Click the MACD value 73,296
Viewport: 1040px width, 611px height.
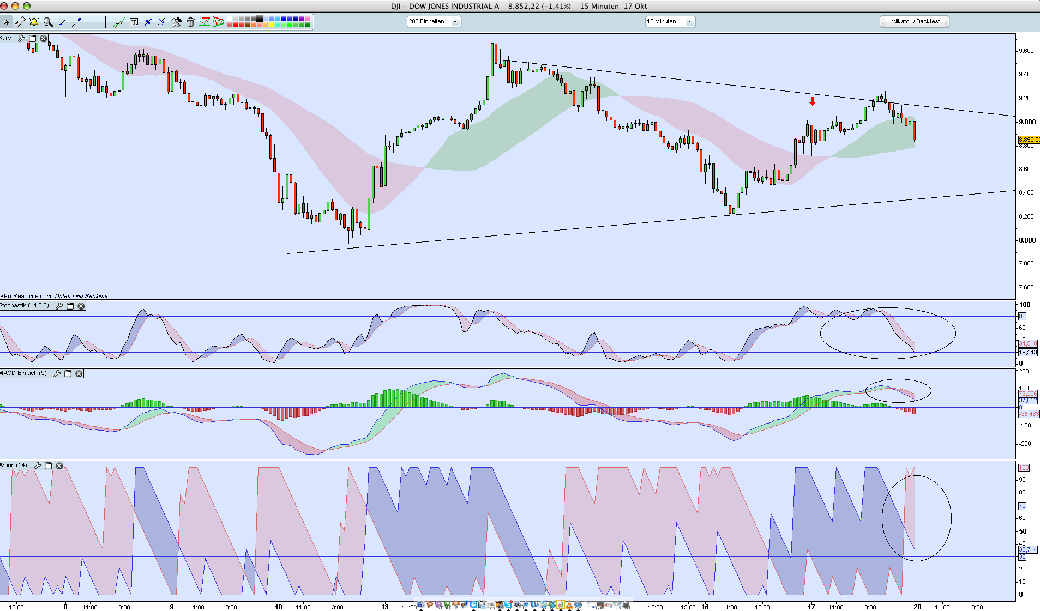point(1028,394)
